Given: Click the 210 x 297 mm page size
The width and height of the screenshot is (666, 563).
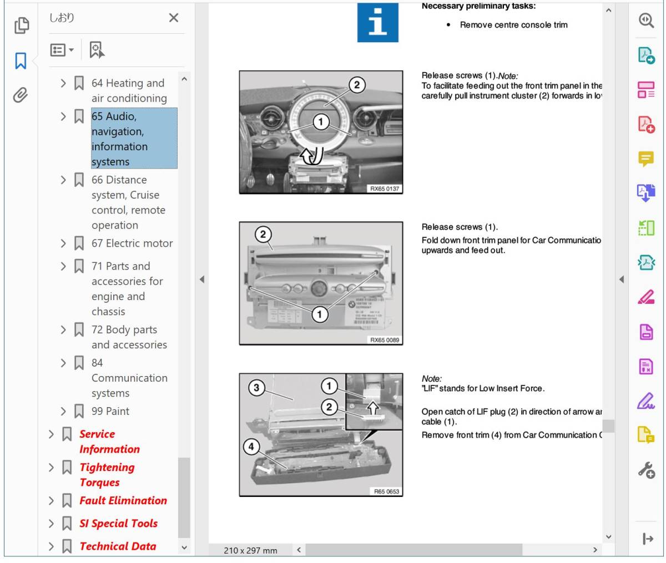Looking at the screenshot, I should [x=250, y=550].
